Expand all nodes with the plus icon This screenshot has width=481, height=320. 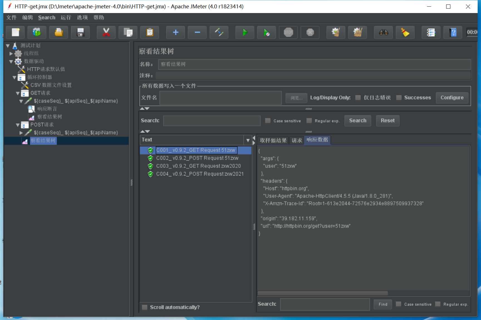click(175, 32)
